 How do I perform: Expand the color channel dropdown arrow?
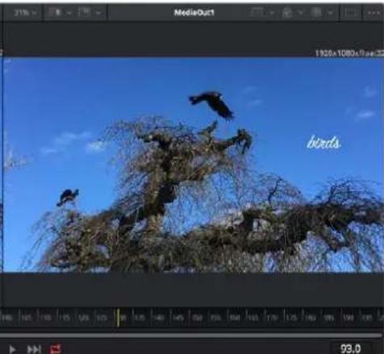click(331, 13)
